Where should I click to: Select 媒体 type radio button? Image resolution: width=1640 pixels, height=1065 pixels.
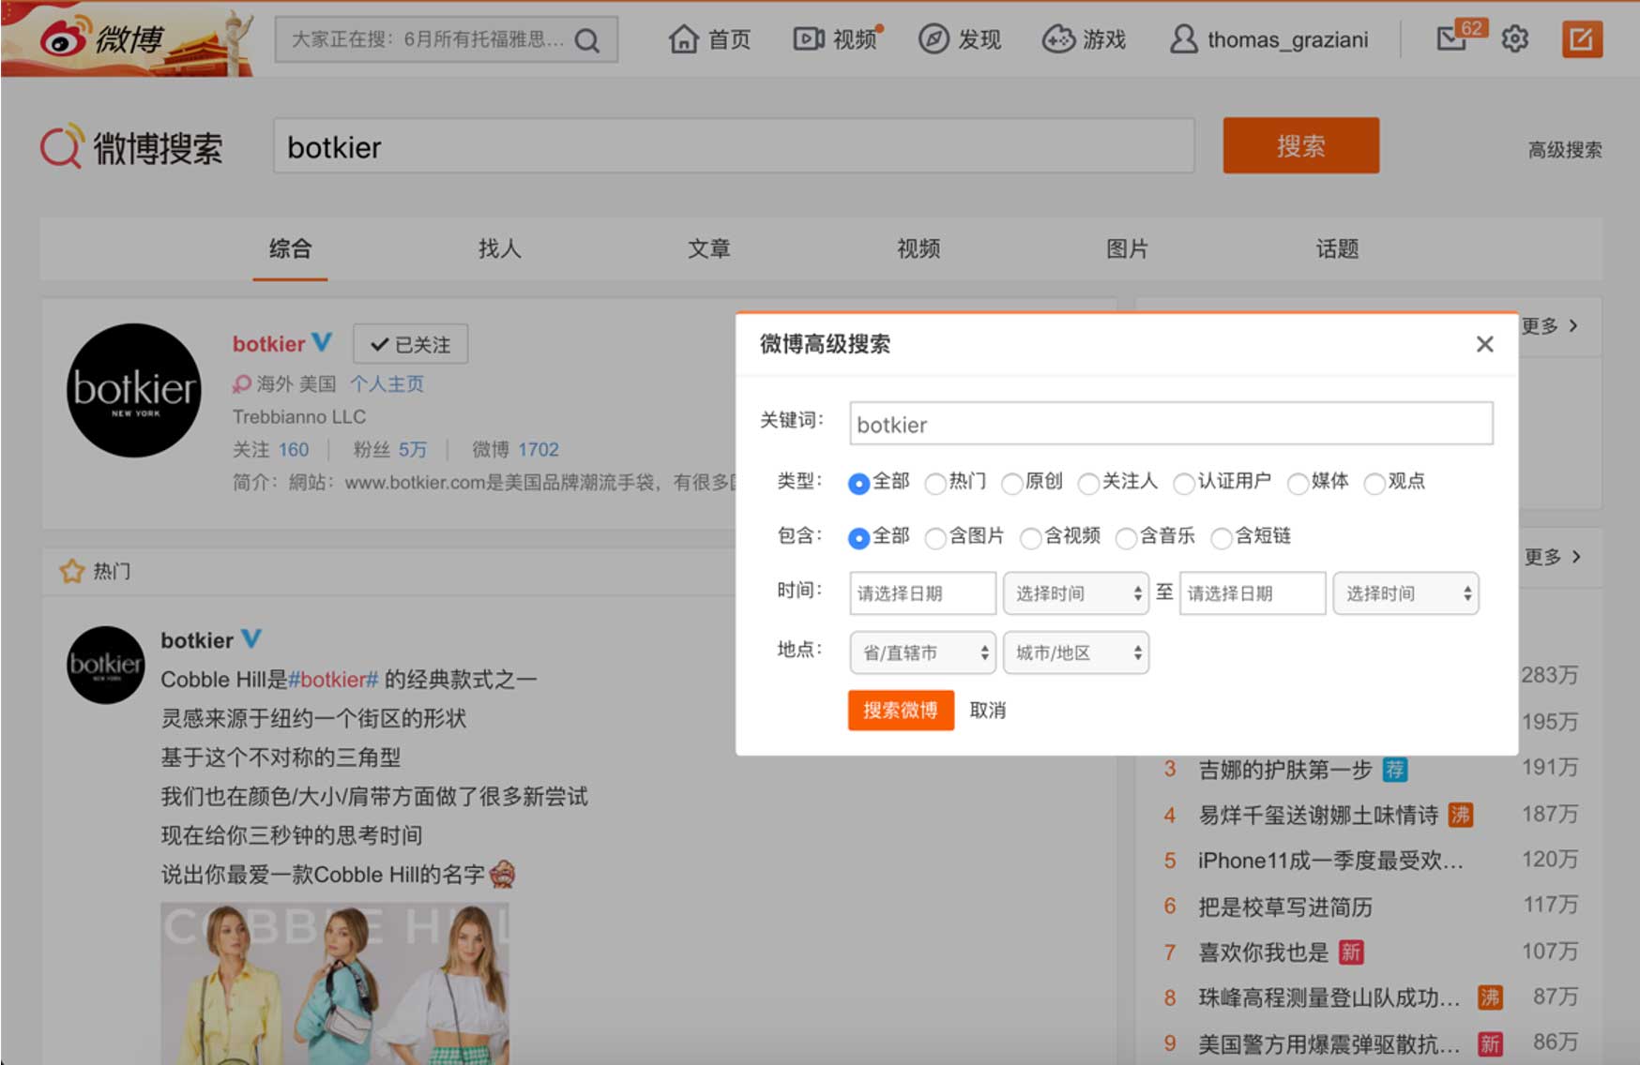click(x=1298, y=483)
